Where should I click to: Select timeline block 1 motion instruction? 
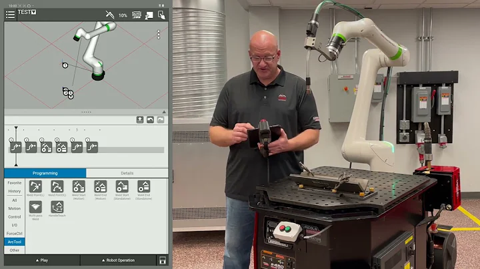(x=15, y=147)
